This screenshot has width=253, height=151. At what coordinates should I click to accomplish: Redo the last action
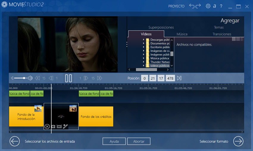[198, 6]
